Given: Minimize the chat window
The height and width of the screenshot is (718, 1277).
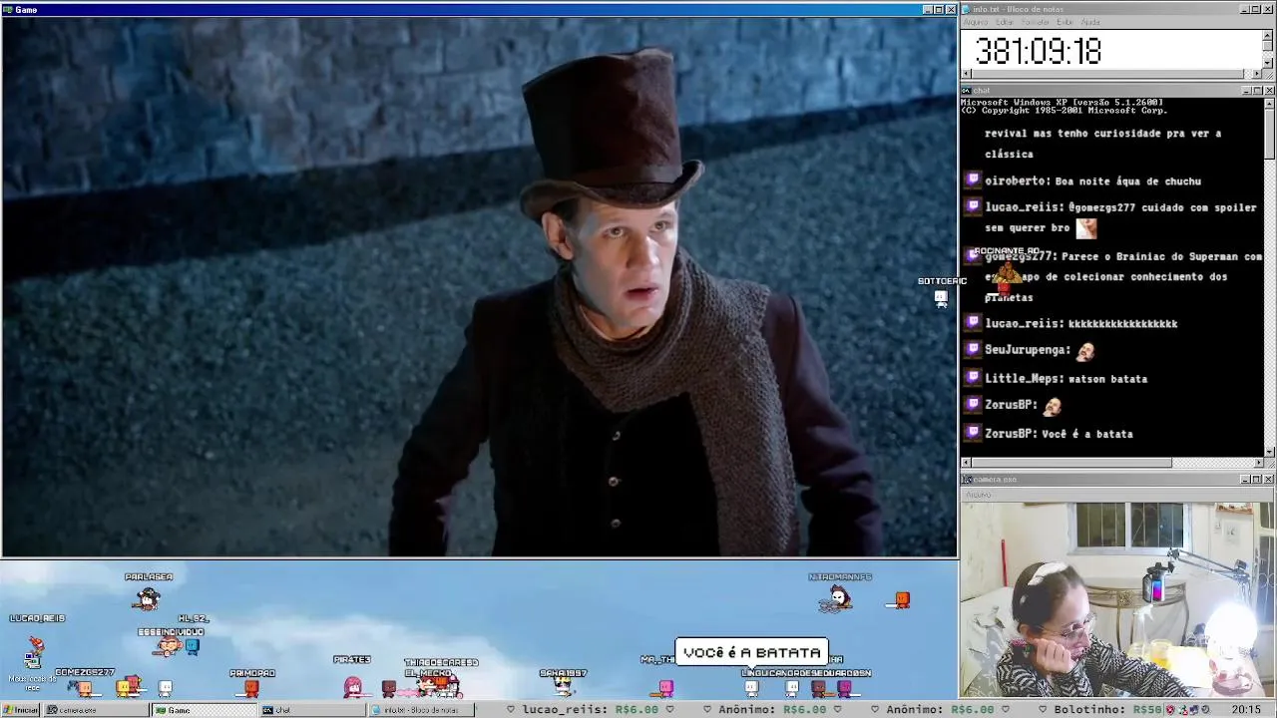Looking at the screenshot, I should (x=1246, y=91).
